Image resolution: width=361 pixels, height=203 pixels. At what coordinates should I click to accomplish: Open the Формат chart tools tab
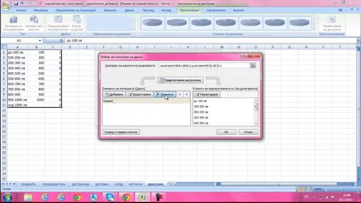point(238,10)
